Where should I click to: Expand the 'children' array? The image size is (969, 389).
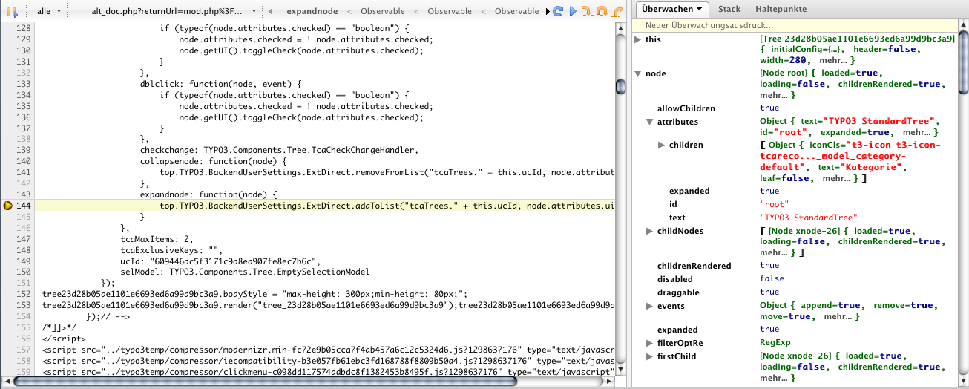(x=661, y=145)
